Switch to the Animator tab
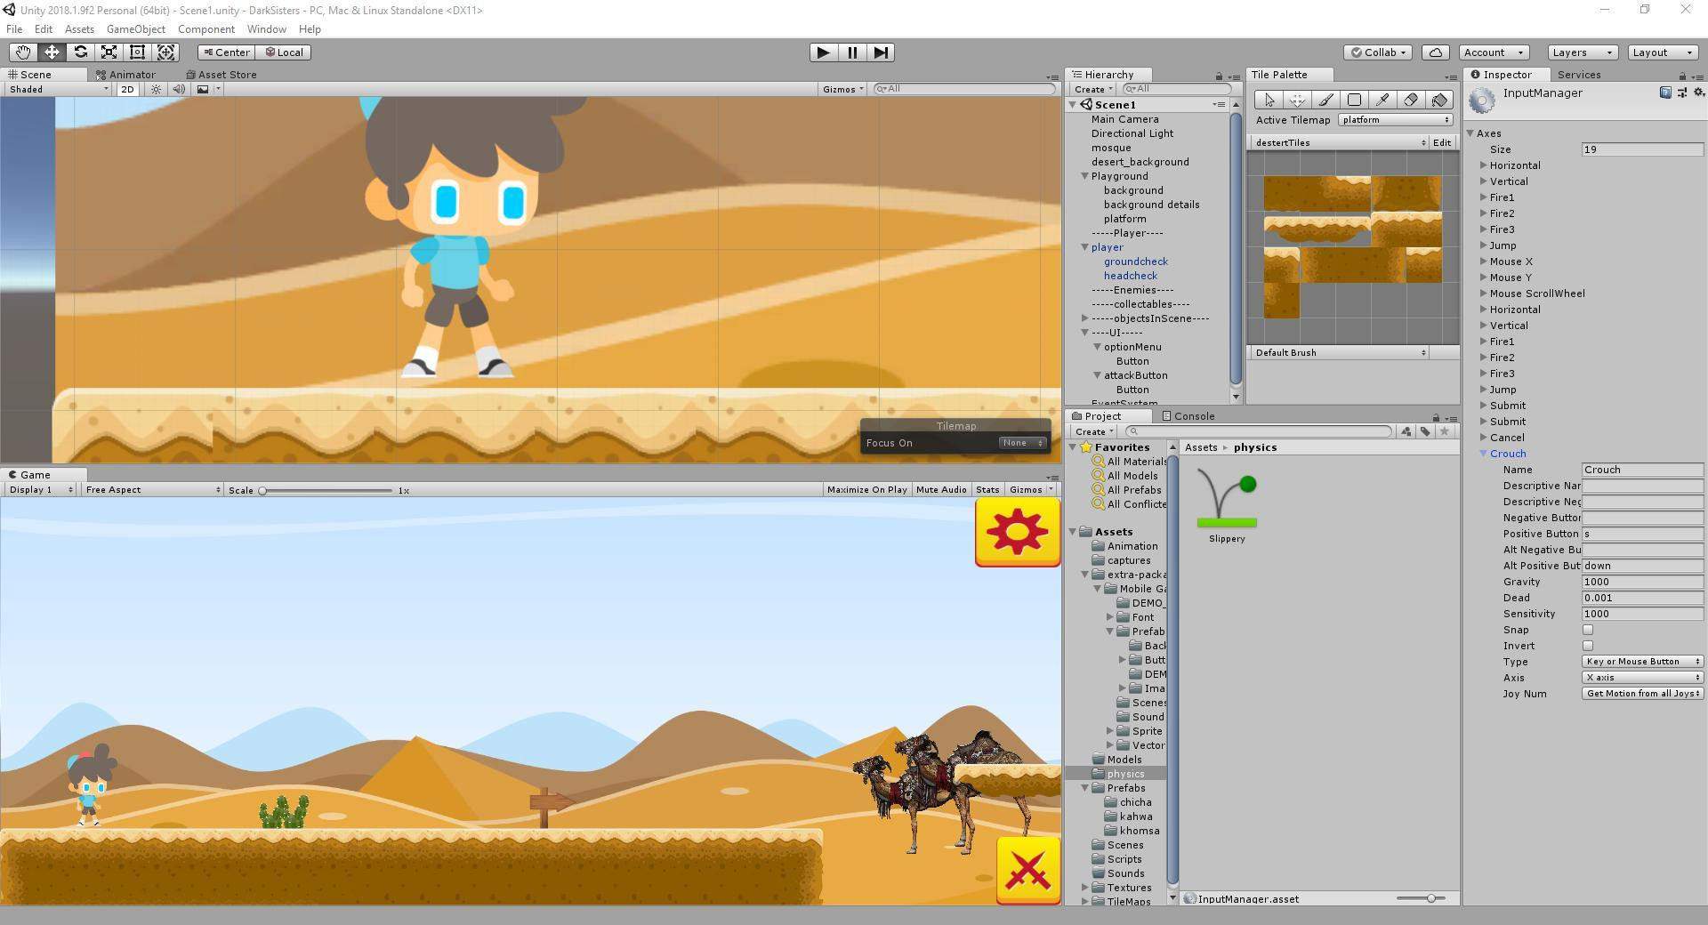The height and width of the screenshot is (925, 1708). [x=125, y=75]
